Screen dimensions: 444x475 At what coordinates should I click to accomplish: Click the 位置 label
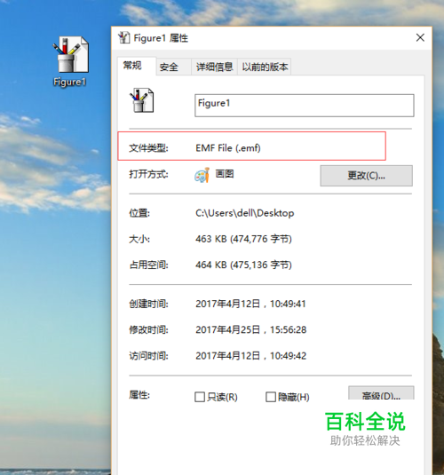coord(139,213)
